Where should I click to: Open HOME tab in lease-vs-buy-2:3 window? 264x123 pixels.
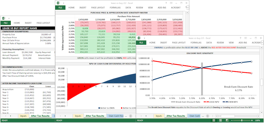coord(152,43)
